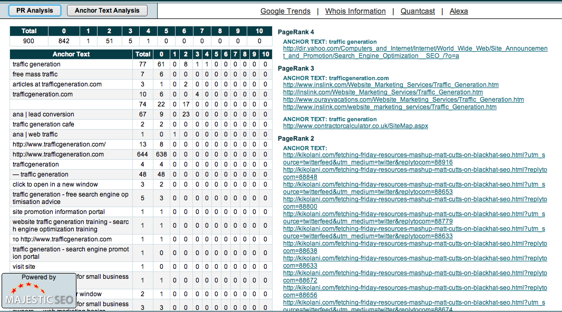The width and height of the screenshot is (562, 312).
Task: Click the Whois Information link
Action: (x=355, y=11)
